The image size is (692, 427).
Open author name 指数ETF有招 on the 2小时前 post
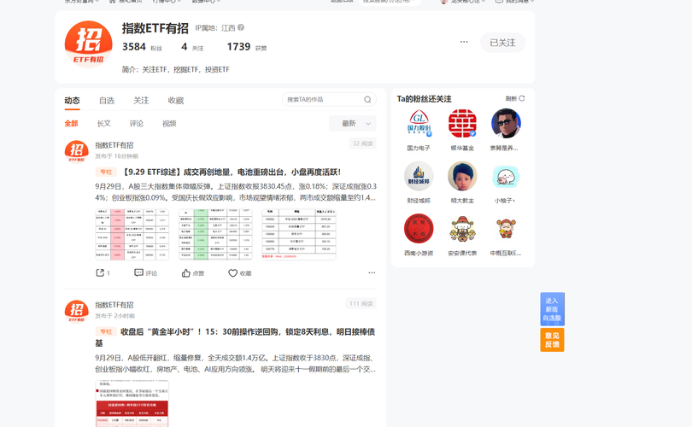point(114,305)
